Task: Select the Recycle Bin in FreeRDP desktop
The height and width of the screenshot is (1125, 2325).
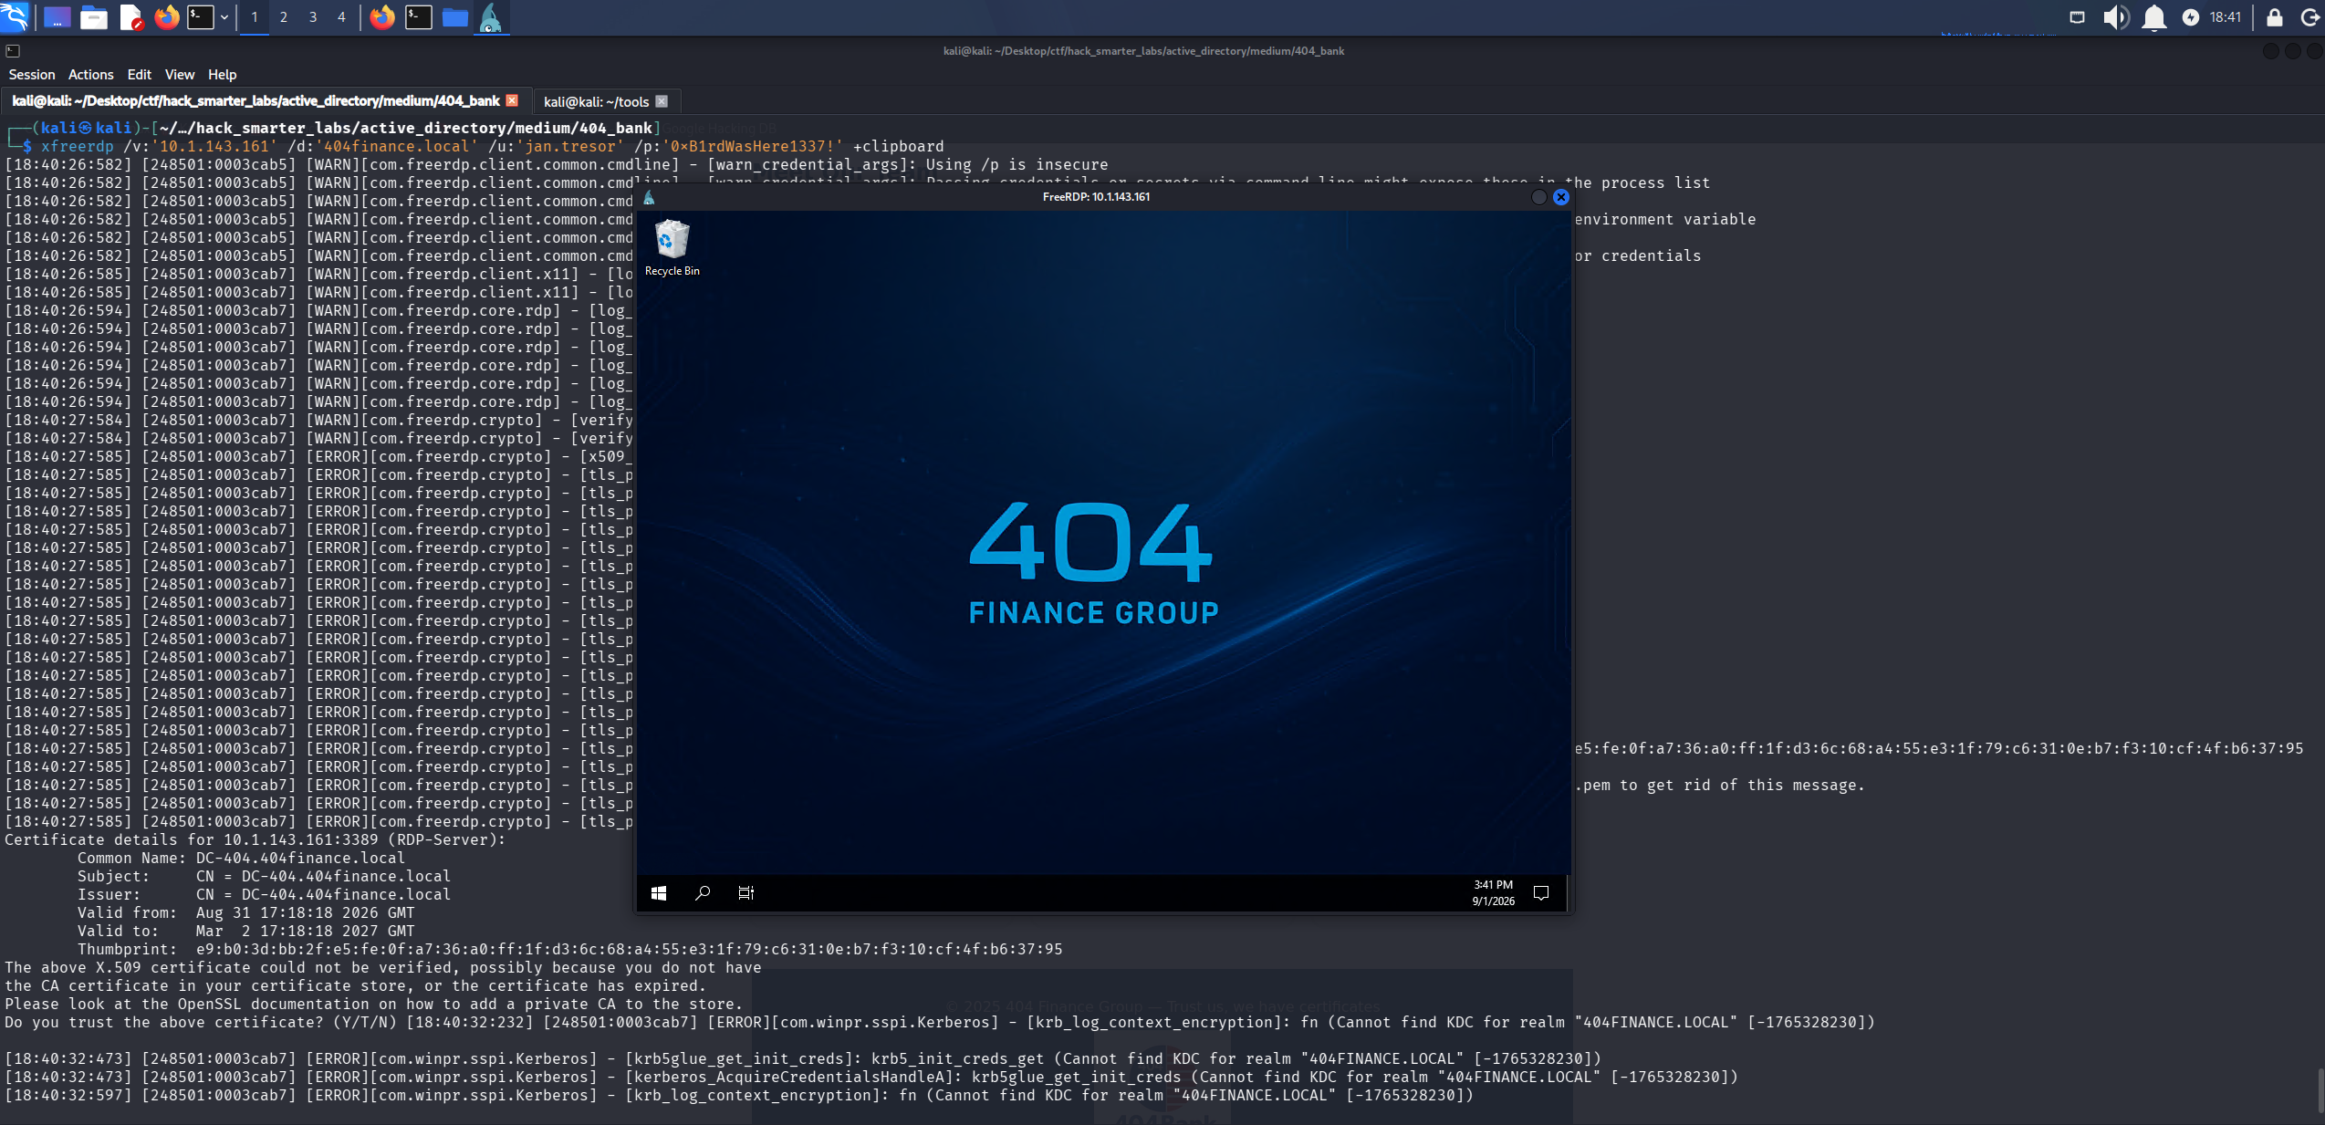Action: click(672, 247)
